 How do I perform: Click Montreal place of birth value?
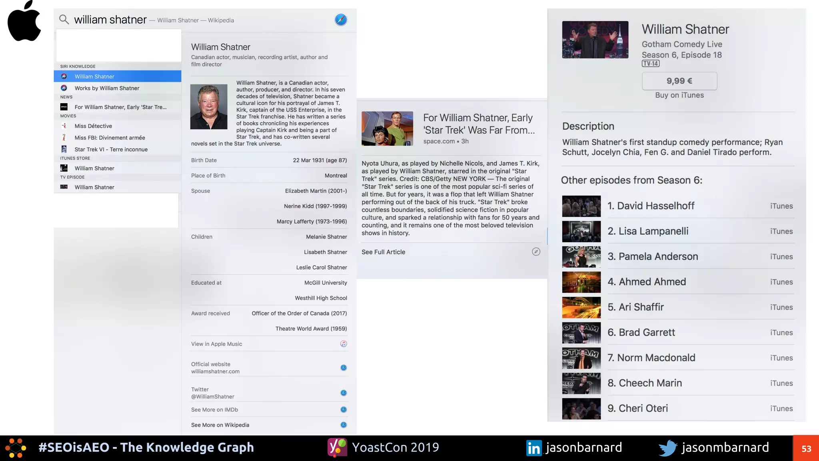(336, 175)
